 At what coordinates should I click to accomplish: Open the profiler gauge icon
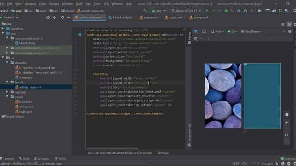239,11
